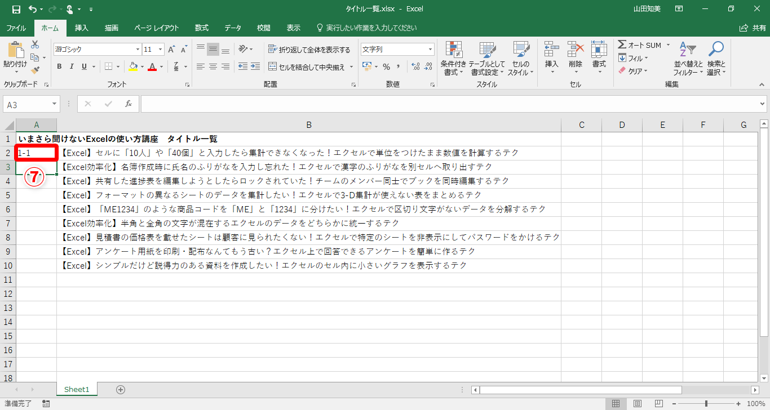
Task: Click the フィル fill button
Action: click(633, 58)
